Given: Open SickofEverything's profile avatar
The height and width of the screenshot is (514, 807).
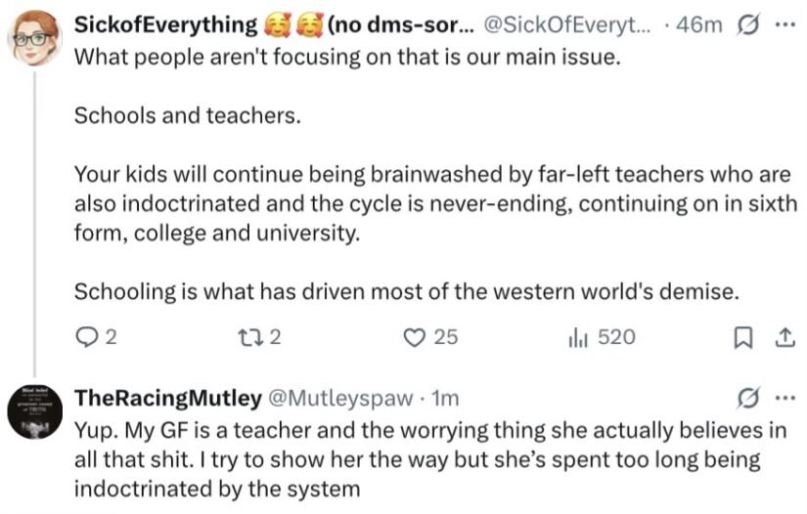Looking at the screenshot, I should 35,38.
